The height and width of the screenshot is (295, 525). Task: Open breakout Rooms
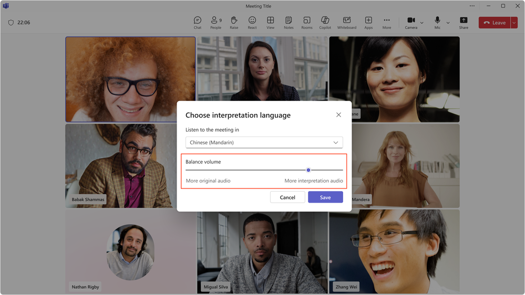(x=307, y=23)
